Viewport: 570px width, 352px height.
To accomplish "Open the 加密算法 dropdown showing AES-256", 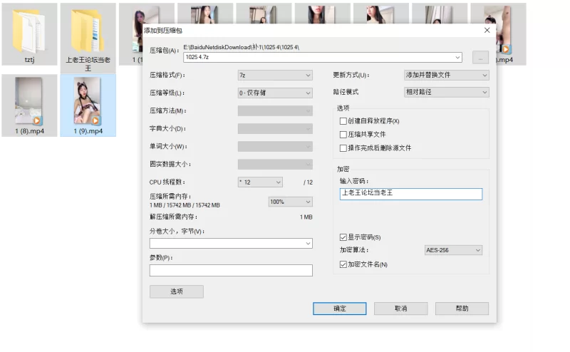I will [453, 250].
